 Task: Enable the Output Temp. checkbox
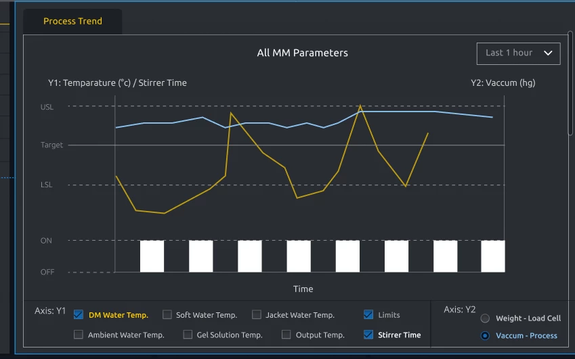point(286,335)
